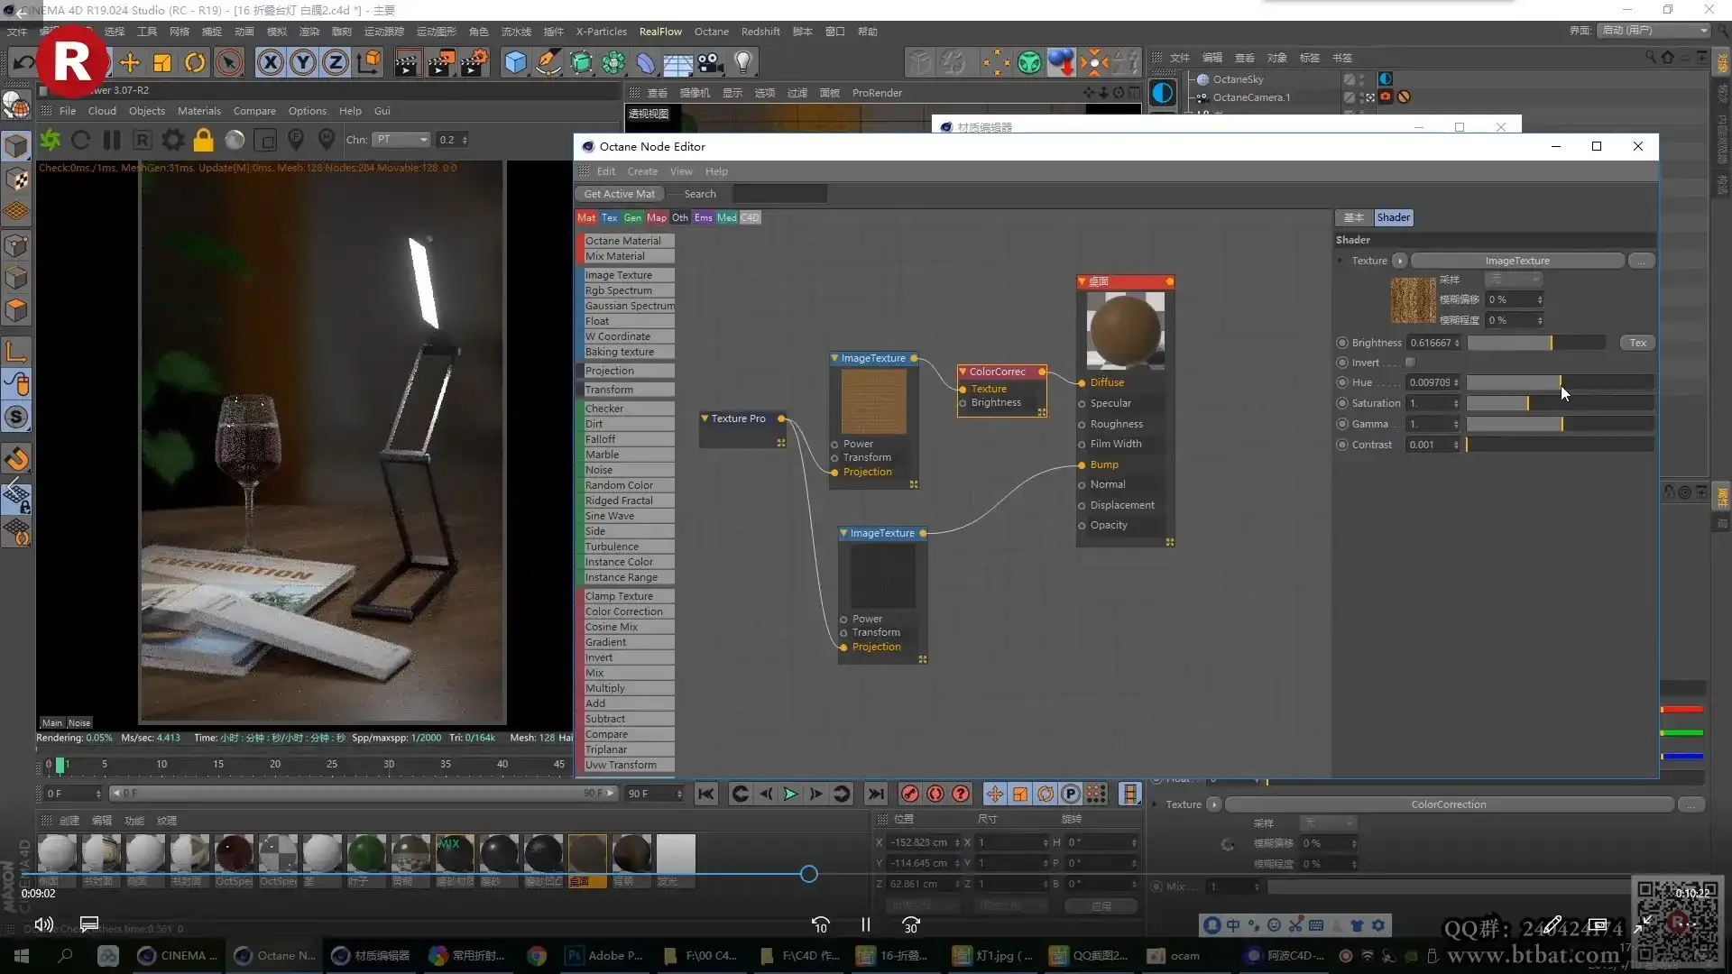Click the Tex button beside Brightness

tap(1637, 343)
